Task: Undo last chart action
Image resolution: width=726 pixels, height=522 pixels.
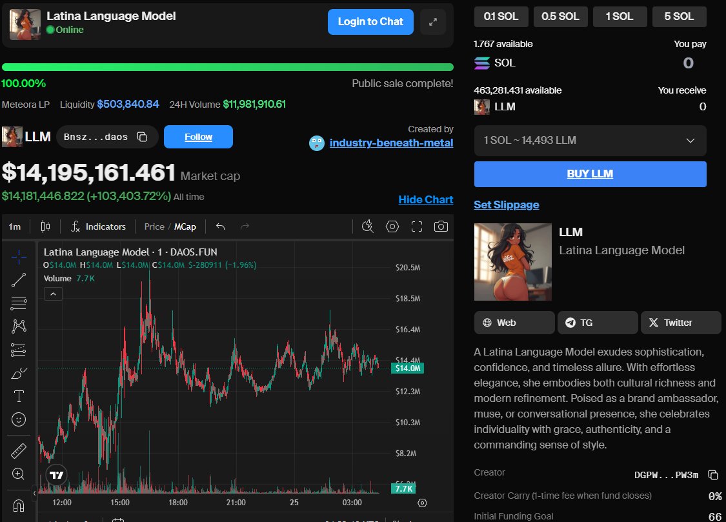Action: click(x=221, y=226)
